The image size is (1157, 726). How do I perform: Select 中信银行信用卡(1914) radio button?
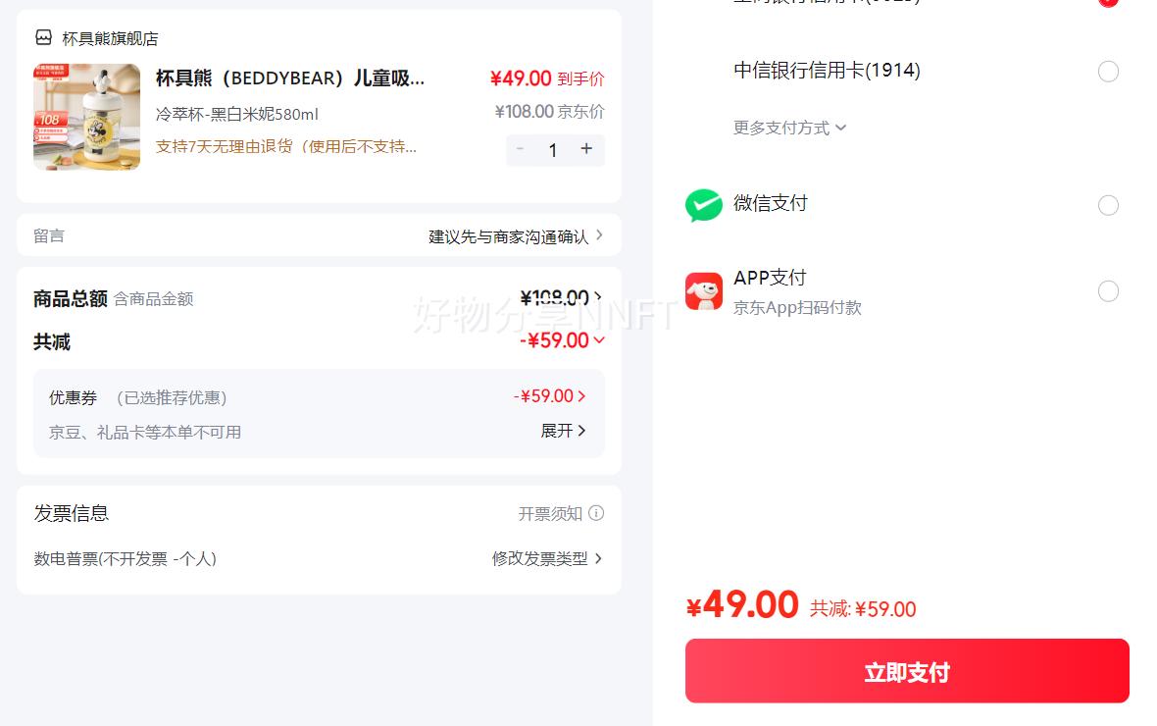pos(1108,72)
